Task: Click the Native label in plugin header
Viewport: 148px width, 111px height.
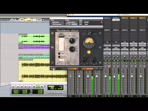Action: coord(86,24)
